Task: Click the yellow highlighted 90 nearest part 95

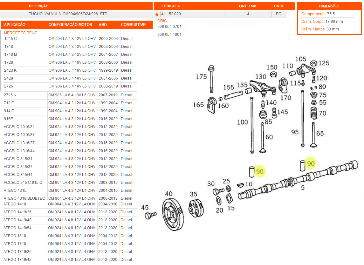Action: 311,164
